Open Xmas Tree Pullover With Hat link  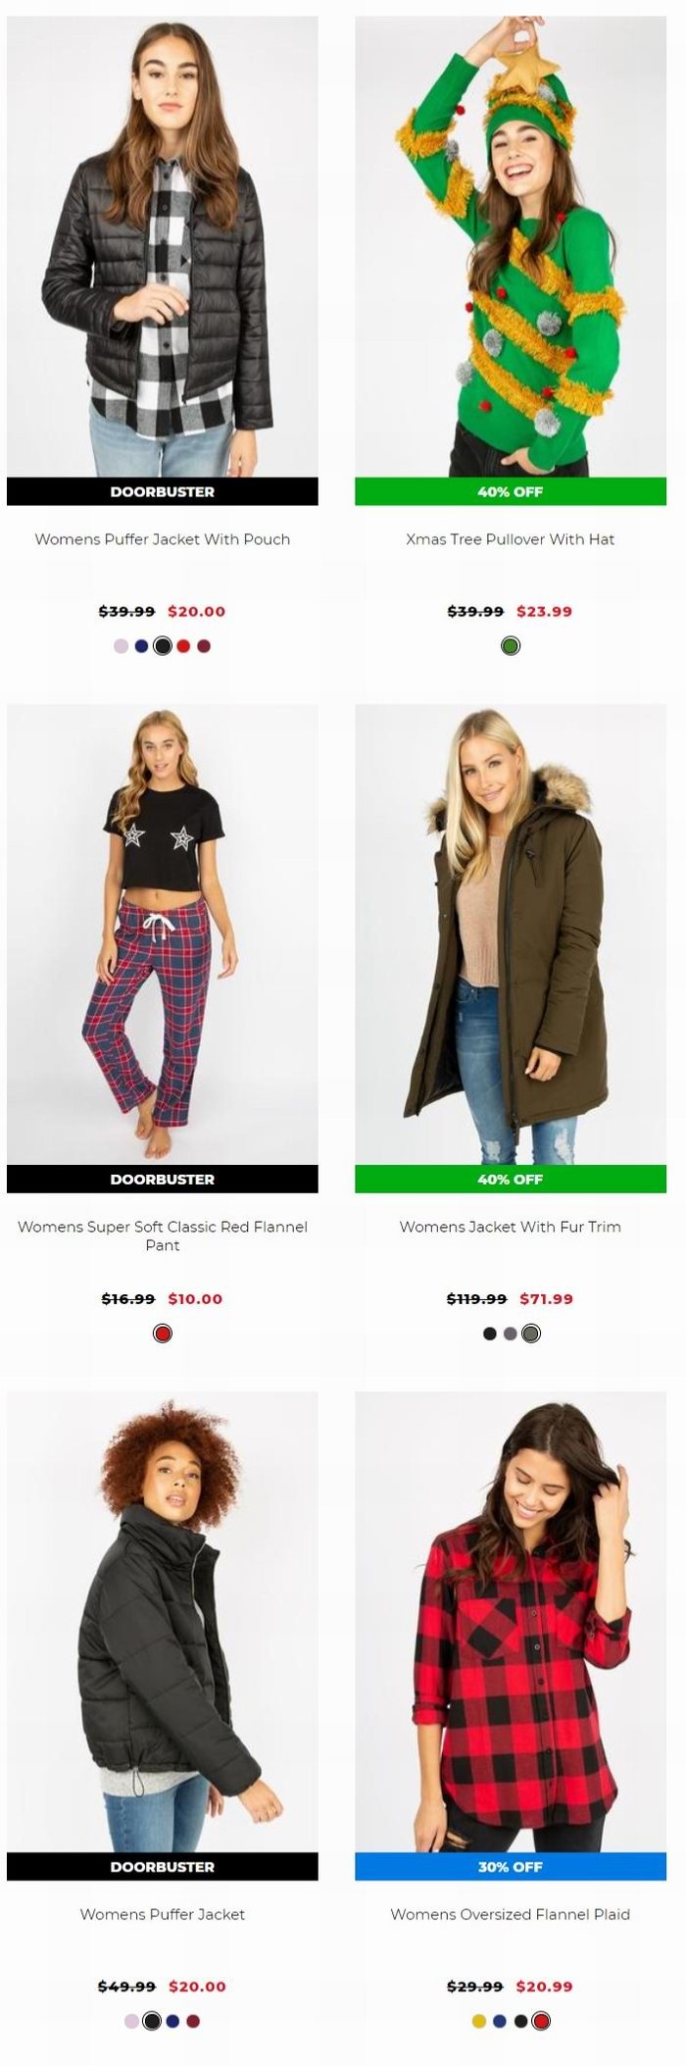click(x=510, y=539)
